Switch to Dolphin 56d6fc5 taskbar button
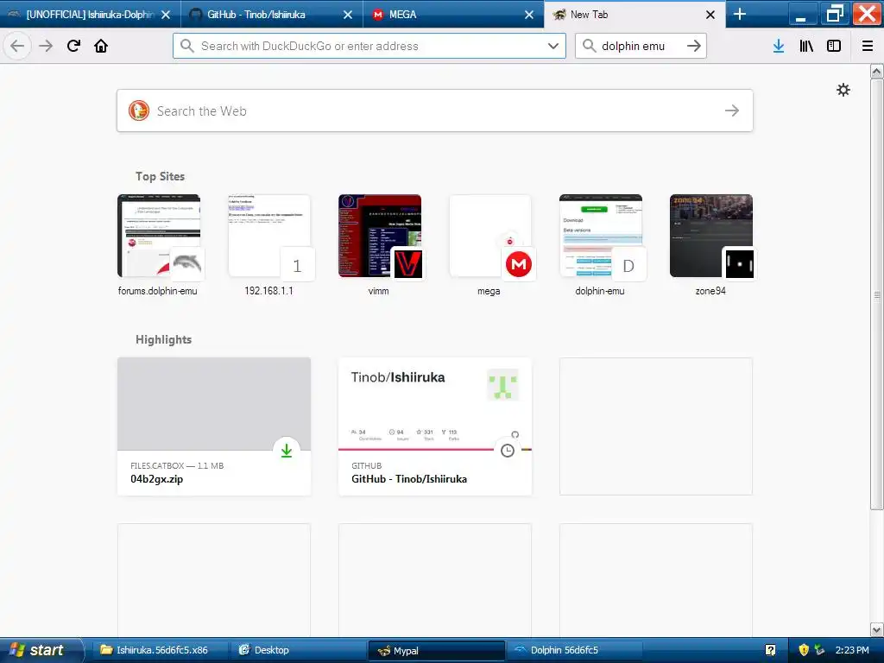 coord(574,650)
